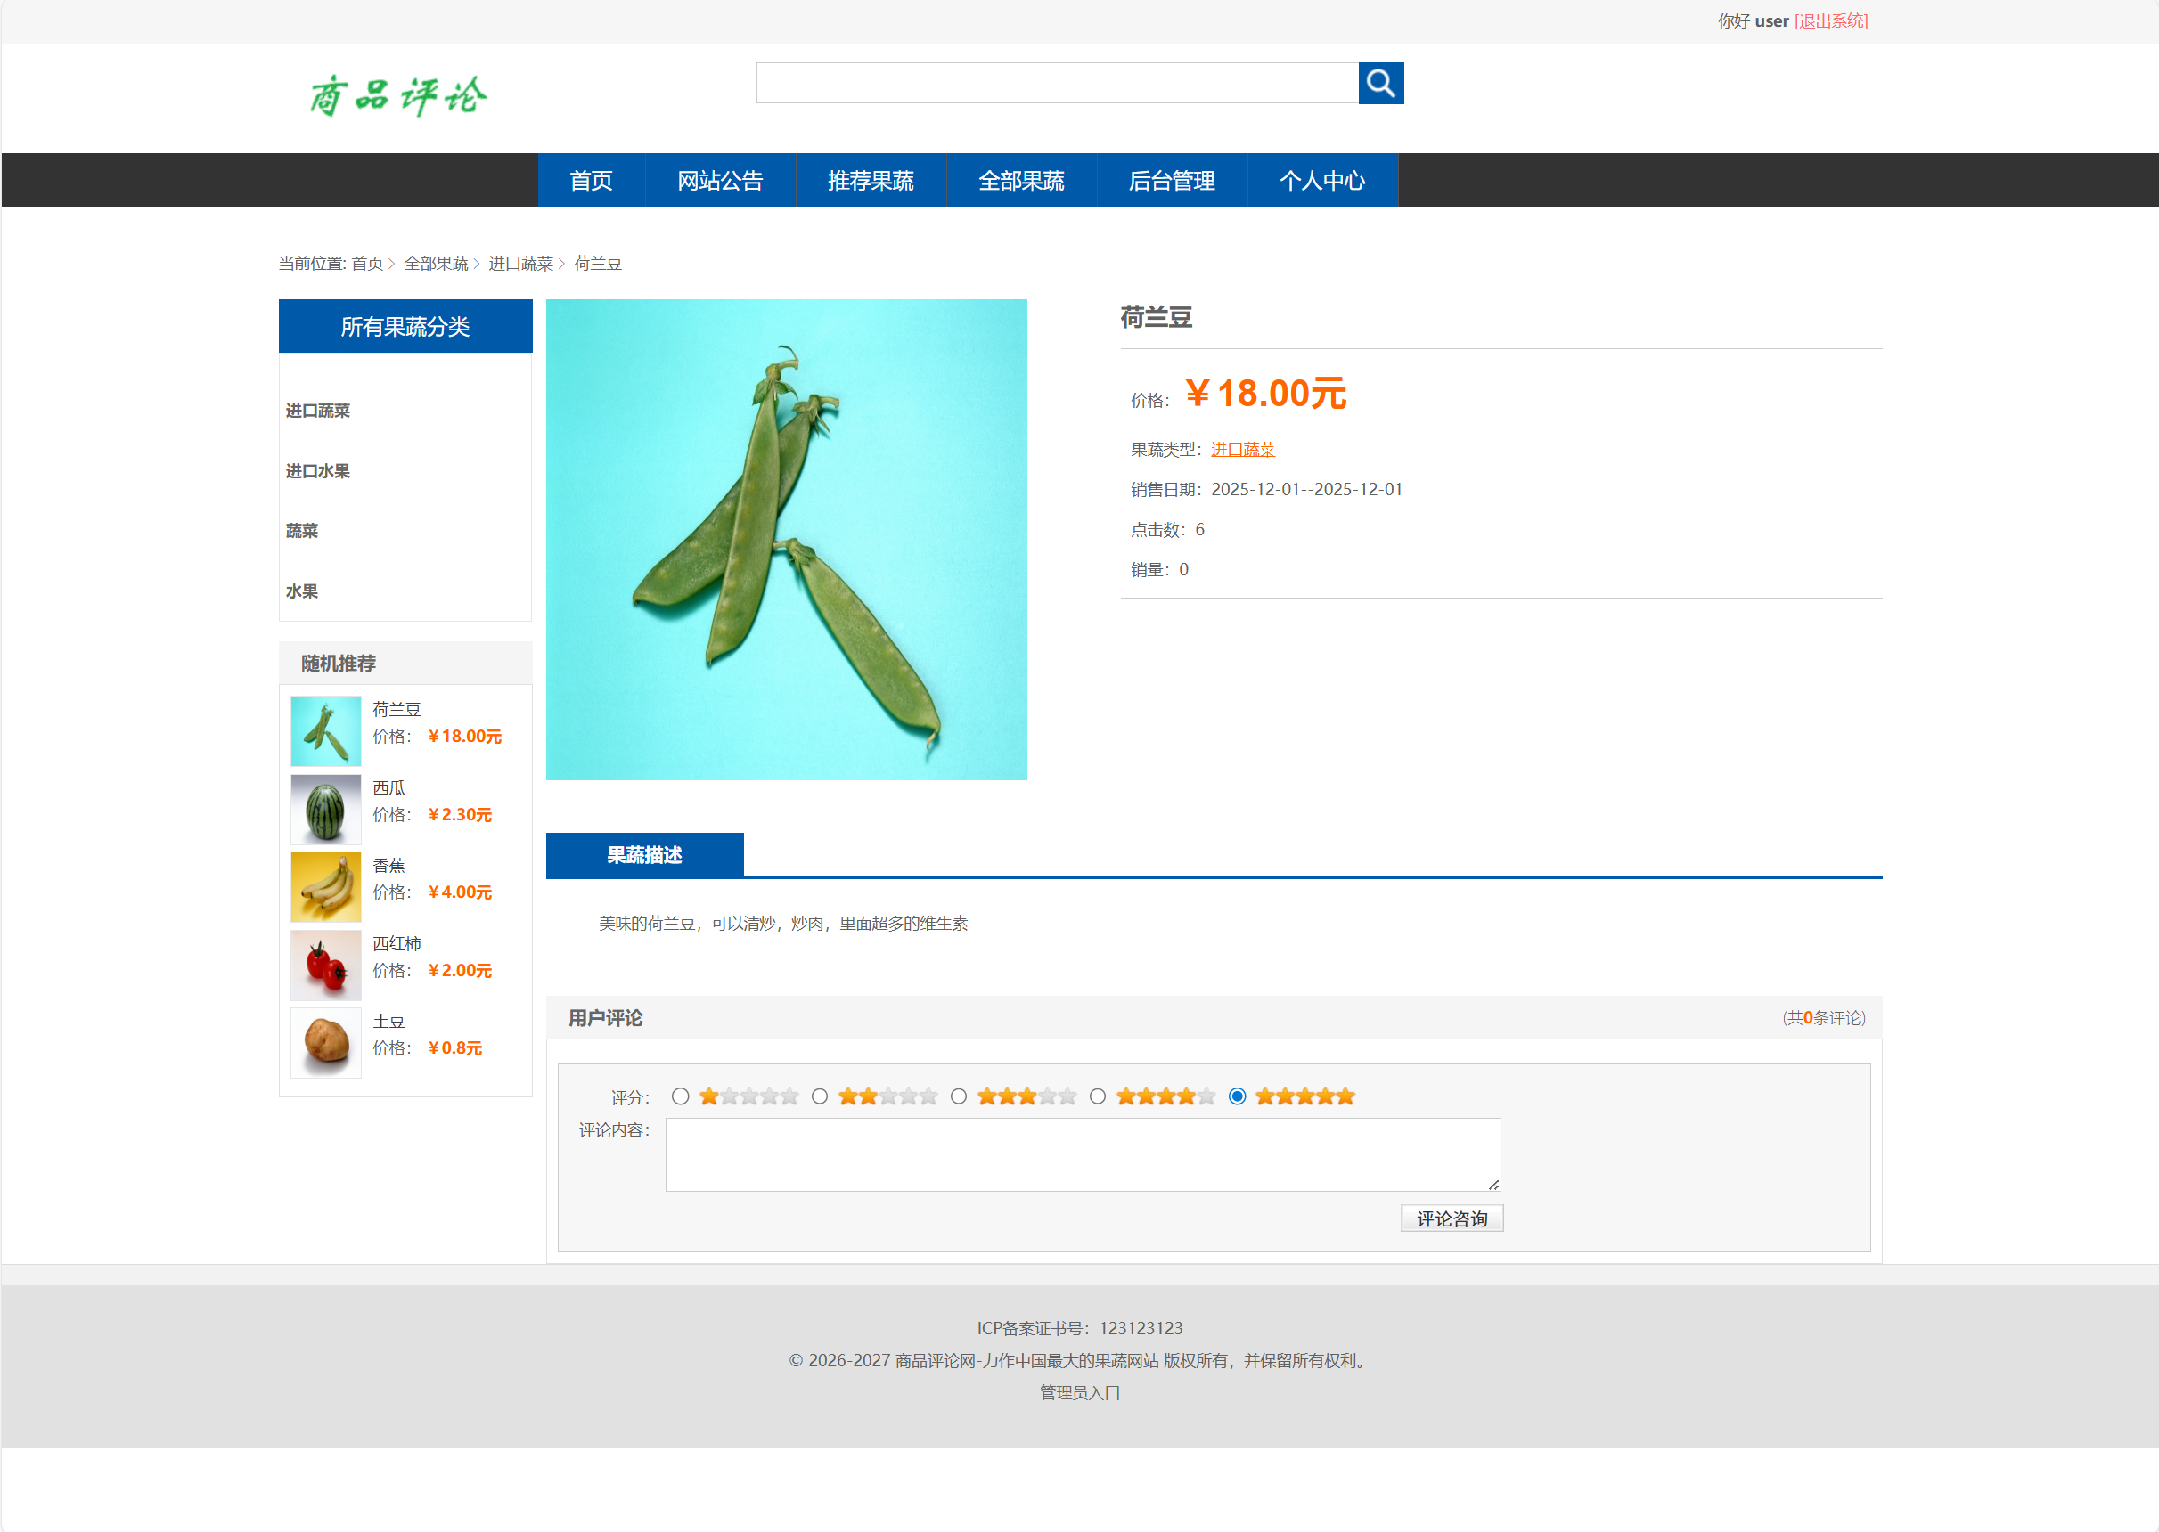Click the 评论咨询 submit button
This screenshot has height=1532, width=2159.
pyautogui.click(x=1452, y=1218)
